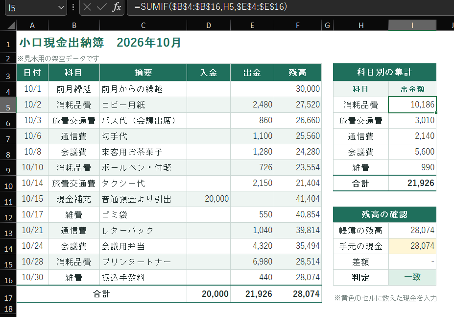This screenshot has height=317, width=454.
Task: Click the 6,980 withdrawal amount
Action: point(252,262)
